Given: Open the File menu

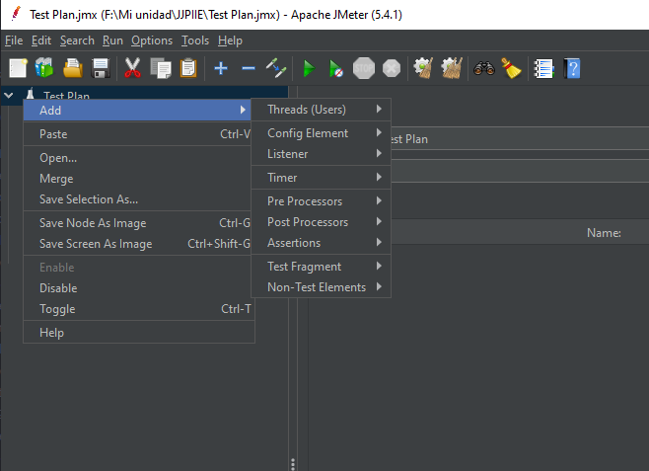Looking at the screenshot, I should tap(14, 40).
